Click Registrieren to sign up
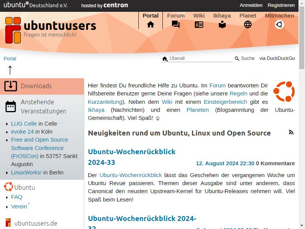 pos(281,5)
